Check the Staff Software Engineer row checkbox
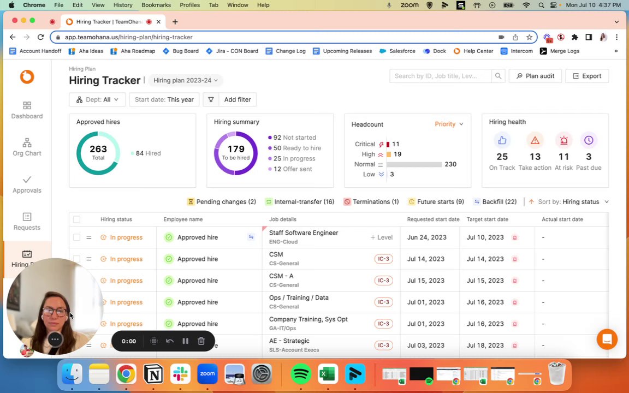The width and height of the screenshot is (629, 393). (76, 237)
